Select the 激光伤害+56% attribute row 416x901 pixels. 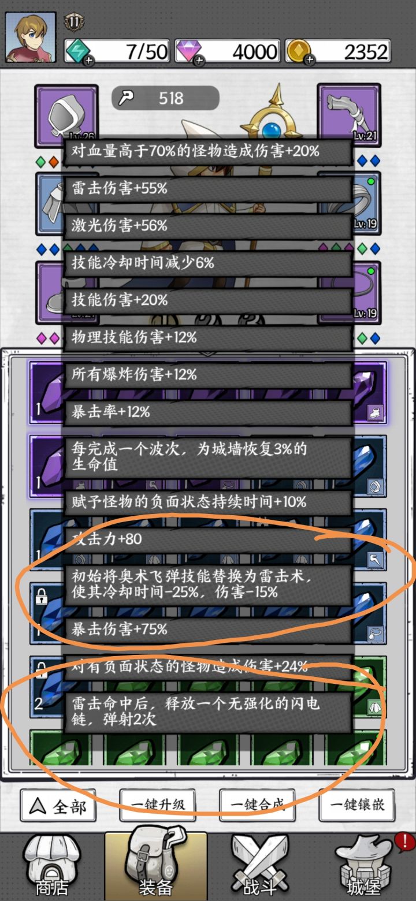click(208, 226)
